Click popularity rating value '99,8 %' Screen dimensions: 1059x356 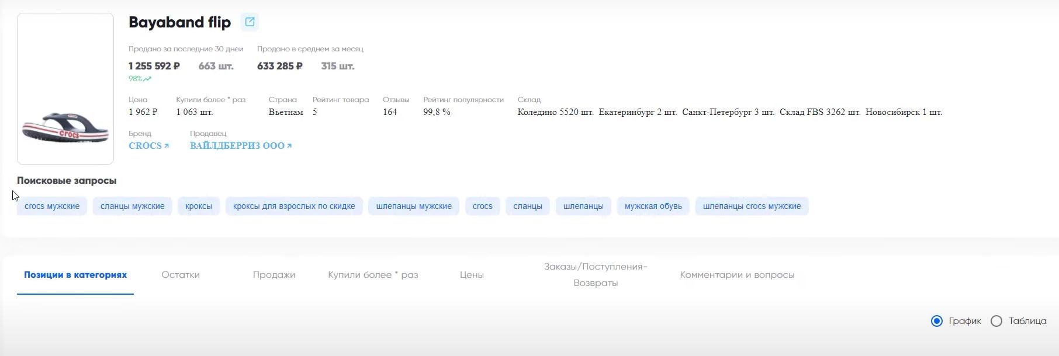pos(437,112)
